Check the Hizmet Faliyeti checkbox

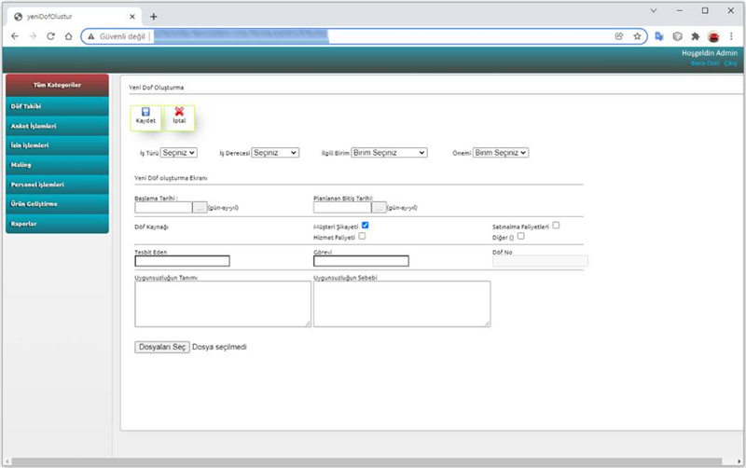tap(362, 236)
